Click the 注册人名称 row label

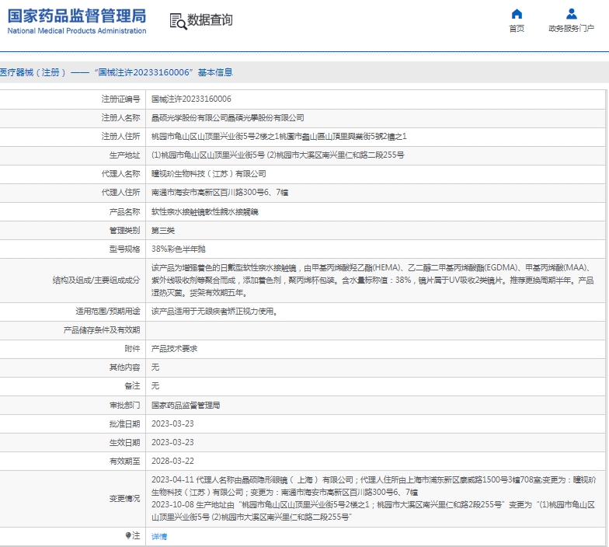click(121, 118)
